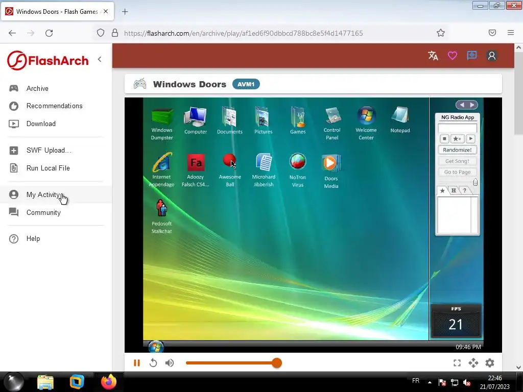523x392 pixels.
Task: Click the FlashArch logo
Action: pos(48,60)
